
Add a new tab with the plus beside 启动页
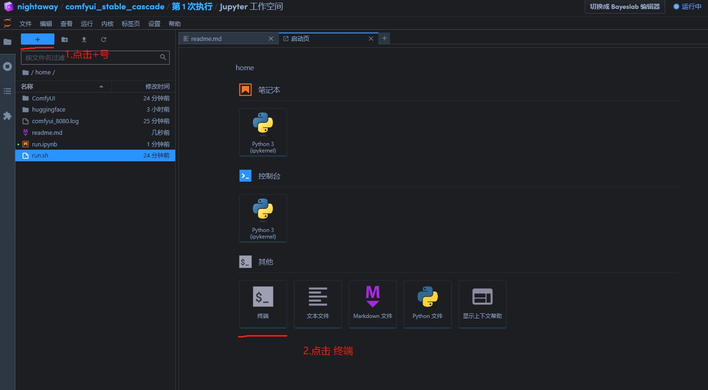(x=384, y=39)
